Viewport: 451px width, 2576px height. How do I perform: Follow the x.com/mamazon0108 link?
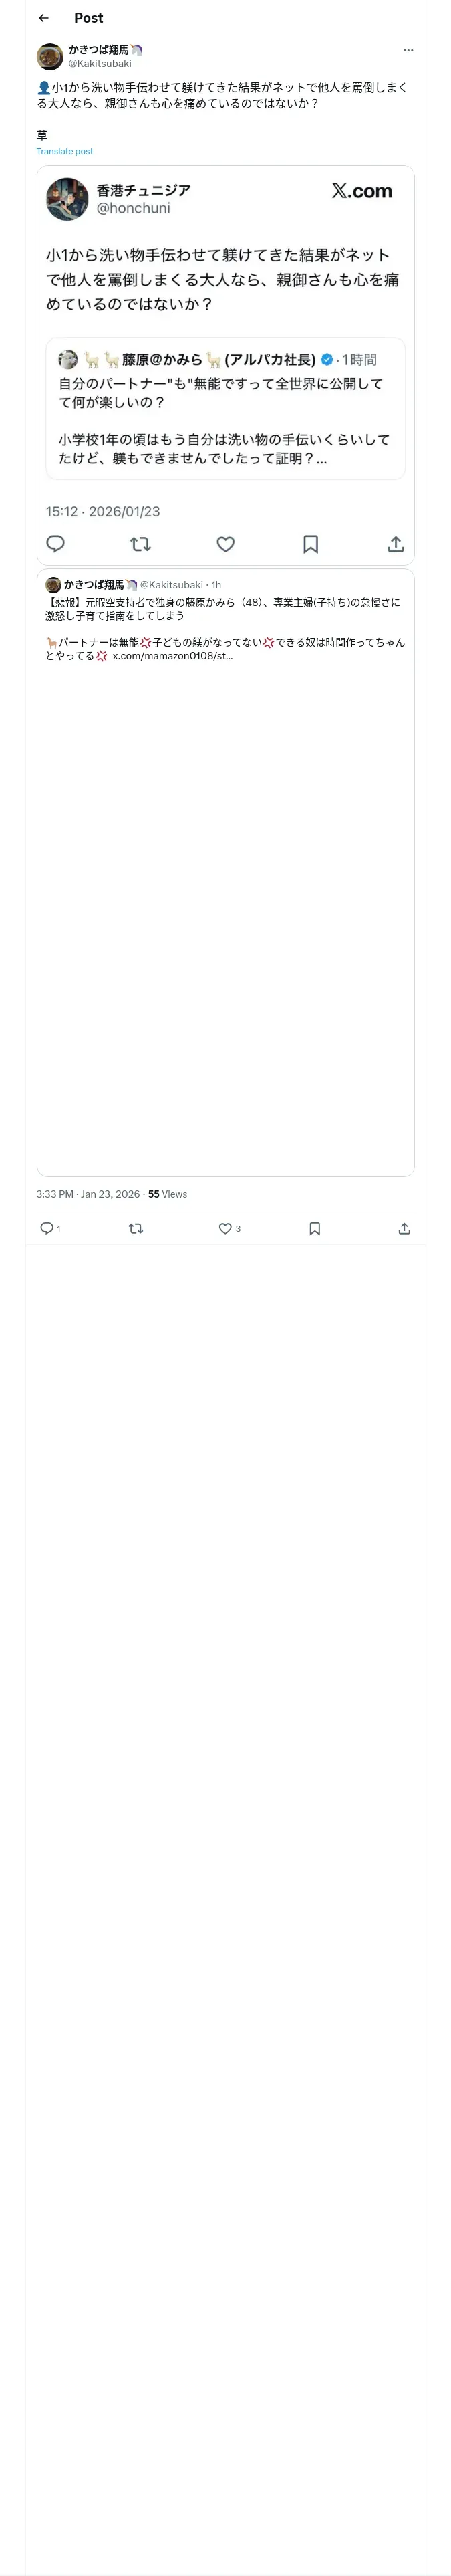click(172, 656)
